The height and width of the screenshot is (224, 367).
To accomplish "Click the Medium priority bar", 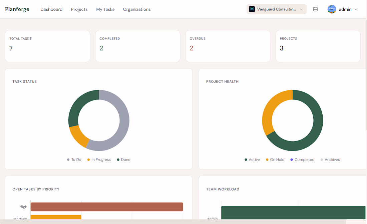I will pyautogui.click(x=56, y=217).
